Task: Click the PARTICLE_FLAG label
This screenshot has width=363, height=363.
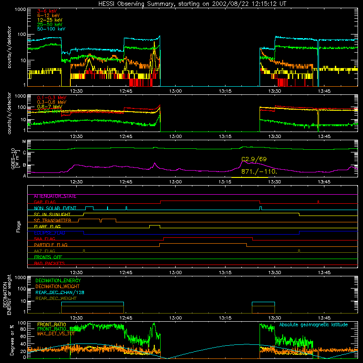Action: [x=51, y=245]
